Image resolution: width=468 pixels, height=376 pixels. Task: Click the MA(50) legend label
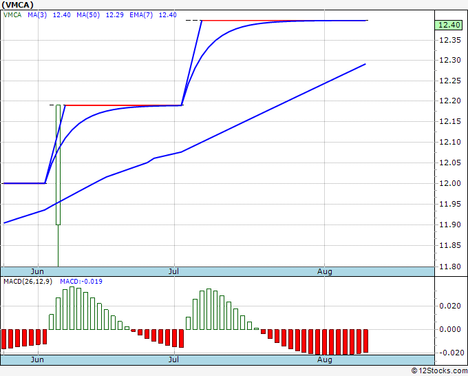coord(88,15)
